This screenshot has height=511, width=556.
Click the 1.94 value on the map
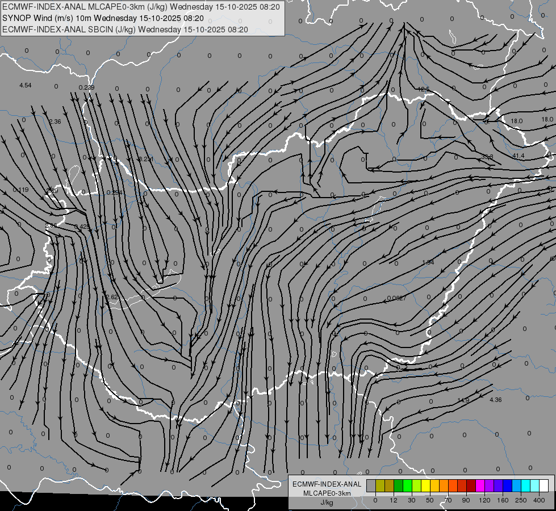coord(428,262)
